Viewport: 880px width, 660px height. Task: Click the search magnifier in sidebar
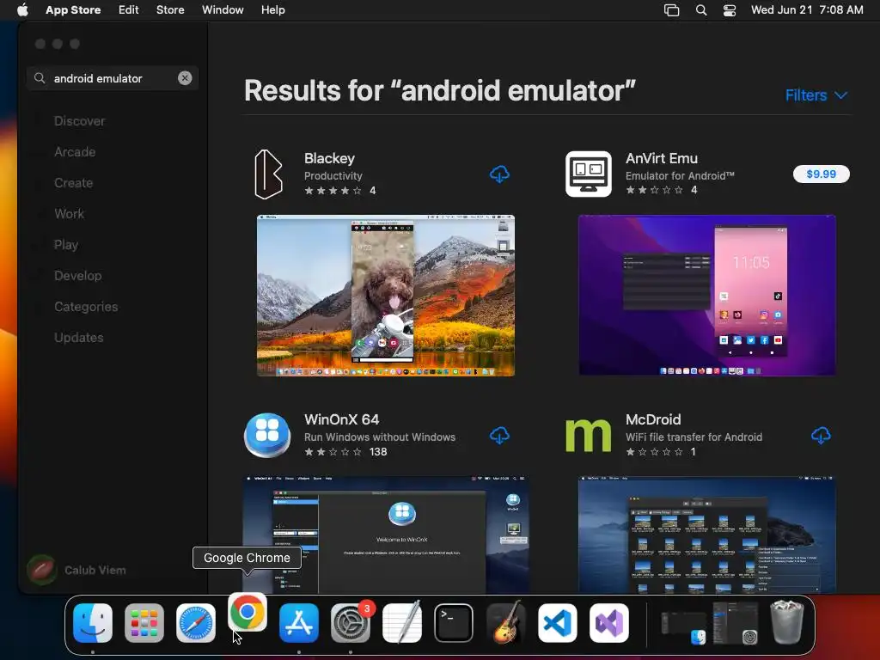40,78
